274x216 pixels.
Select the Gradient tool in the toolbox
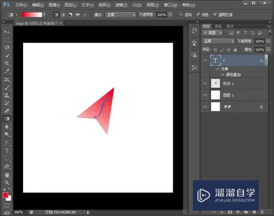click(7, 119)
